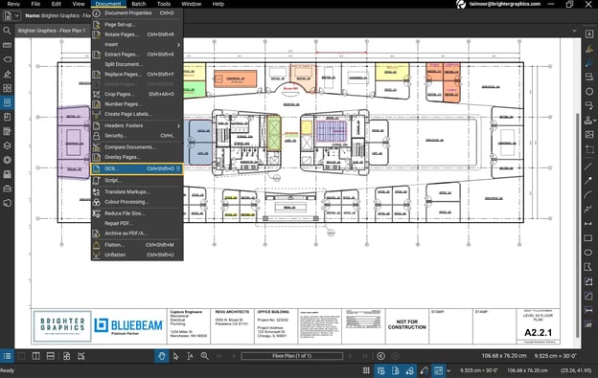598x378 pixels.
Task: Select the Rectangle tool in right toolbar
Action: click(x=588, y=238)
